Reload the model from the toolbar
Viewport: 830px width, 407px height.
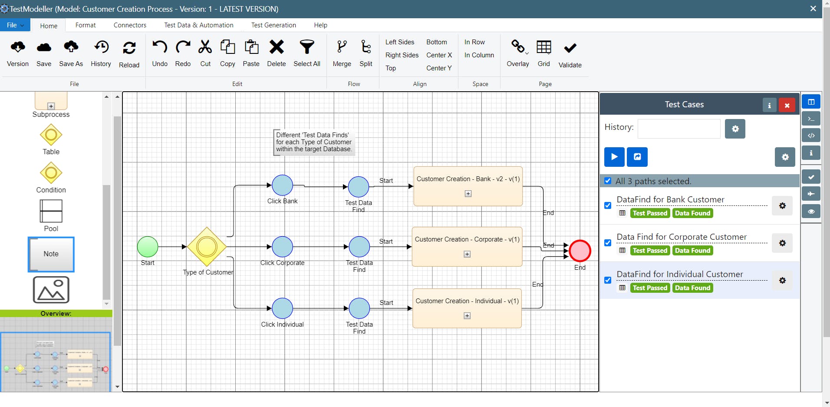click(129, 49)
